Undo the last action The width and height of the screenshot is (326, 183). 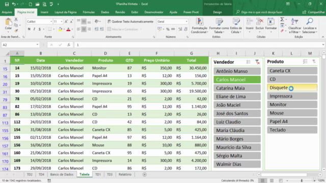coord(14,4)
